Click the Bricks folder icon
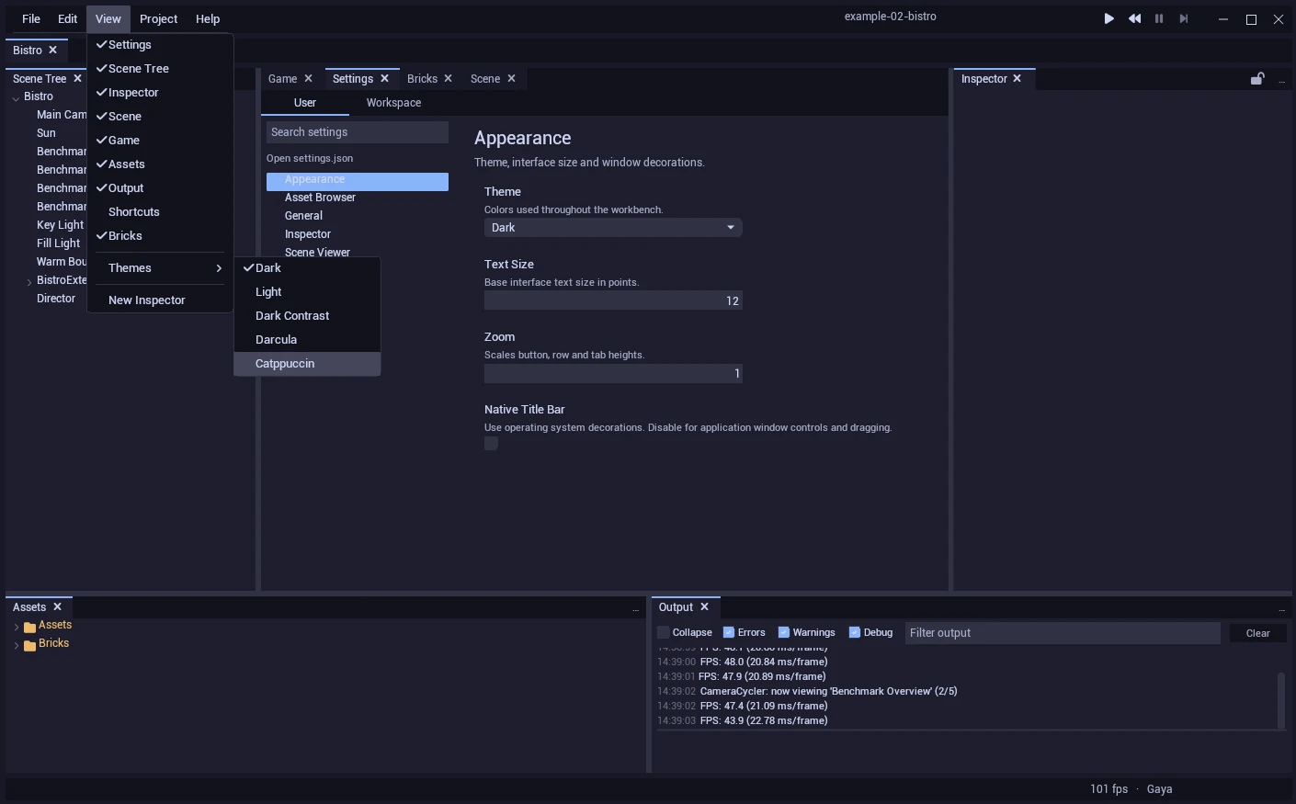Image resolution: width=1296 pixels, height=804 pixels. click(x=29, y=645)
